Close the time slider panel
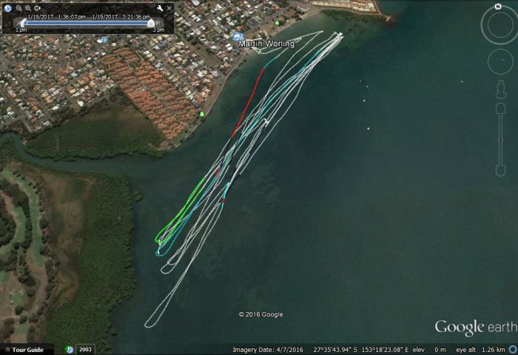The width and height of the screenshot is (518, 355). [x=169, y=8]
